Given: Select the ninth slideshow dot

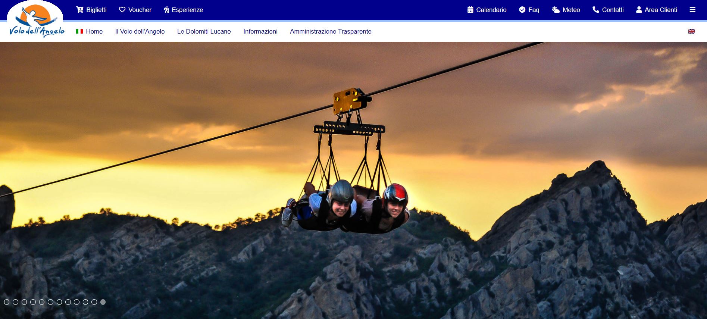Looking at the screenshot, I should pos(76,302).
